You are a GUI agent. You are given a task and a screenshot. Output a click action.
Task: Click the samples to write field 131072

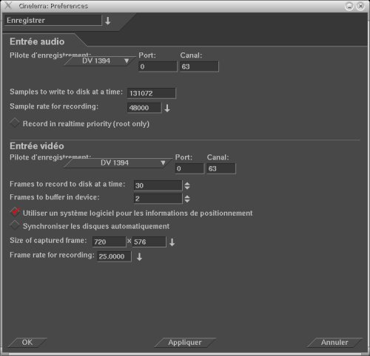tap(152, 93)
